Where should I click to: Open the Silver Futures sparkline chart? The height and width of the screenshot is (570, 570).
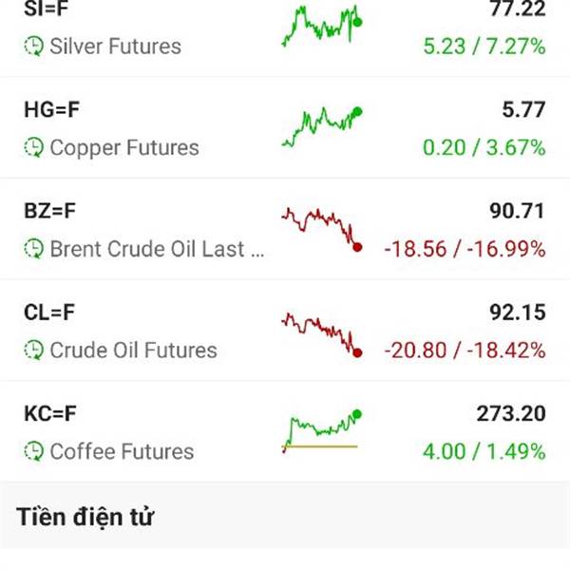[321, 26]
